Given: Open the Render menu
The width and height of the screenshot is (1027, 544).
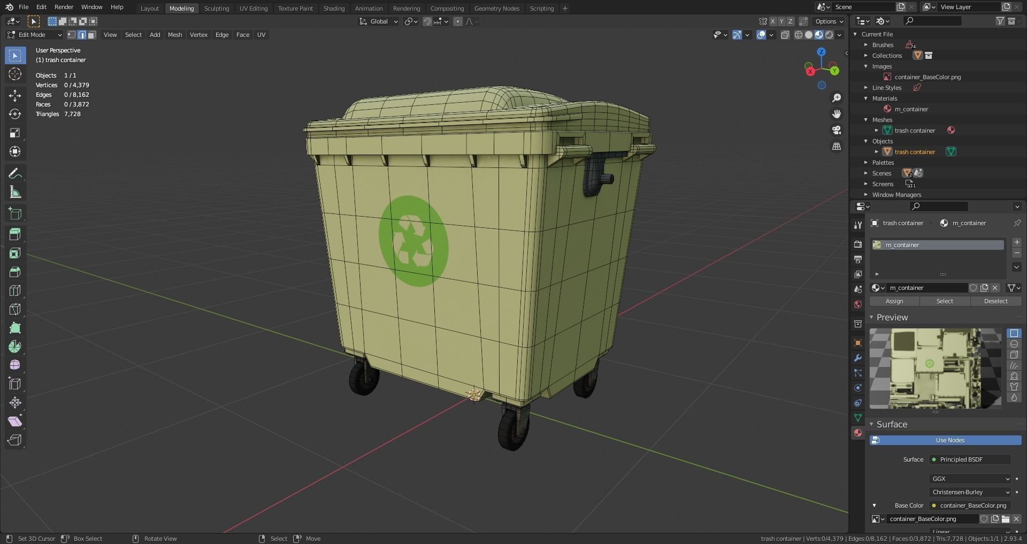Looking at the screenshot, I should (64, 7).
